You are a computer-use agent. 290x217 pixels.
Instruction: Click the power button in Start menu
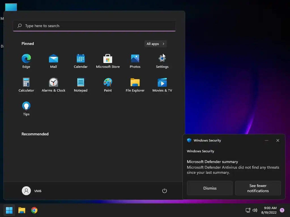pos(165,191)
